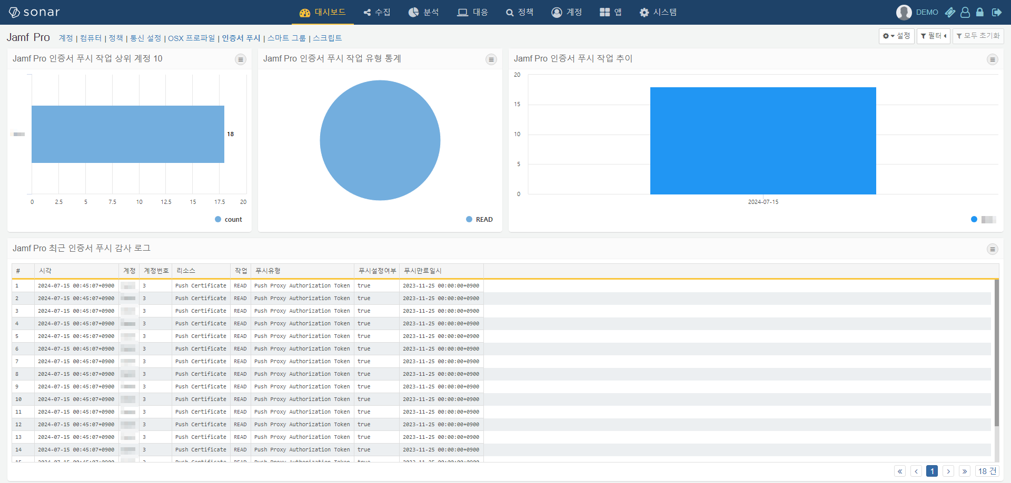The height and width of the screenshot is (483, 1011).
Task: Open the OSX 프로파일 link
Action: point(192,38)
